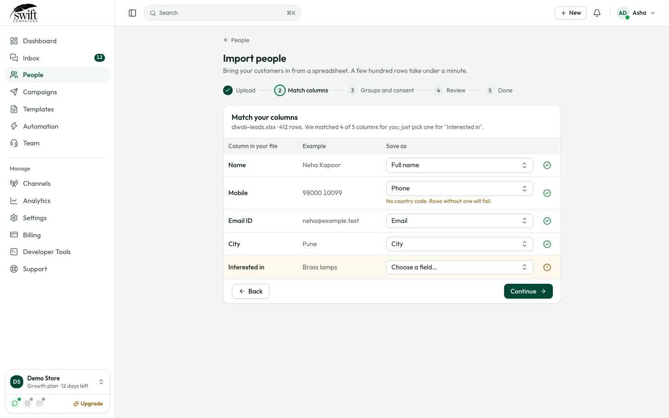Open the Full name field dropdown
Viewport: 669px width, 418px height.
pyautogui.click(x=459, y=165)
